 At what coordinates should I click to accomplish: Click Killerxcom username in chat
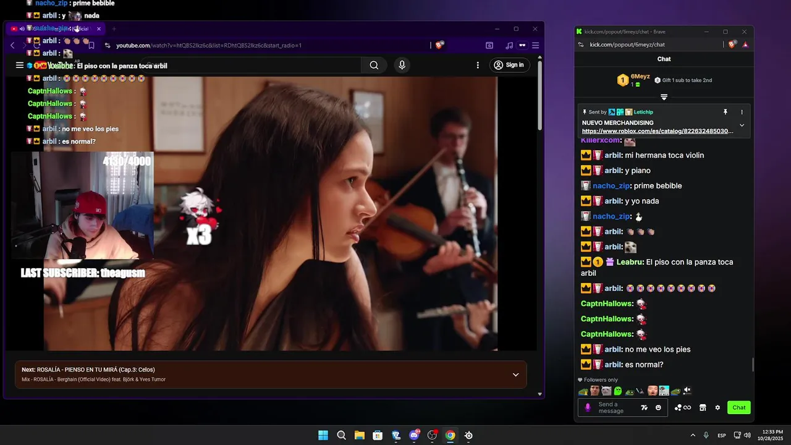coord(600,141)
